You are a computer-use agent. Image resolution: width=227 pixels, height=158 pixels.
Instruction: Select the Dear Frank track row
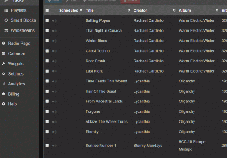pyautogui.click(x=135, y=61)
